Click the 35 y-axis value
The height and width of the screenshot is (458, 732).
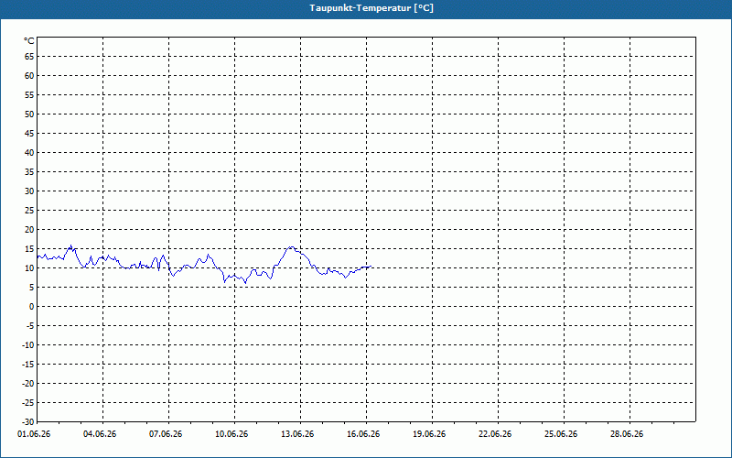coord(29,172)
